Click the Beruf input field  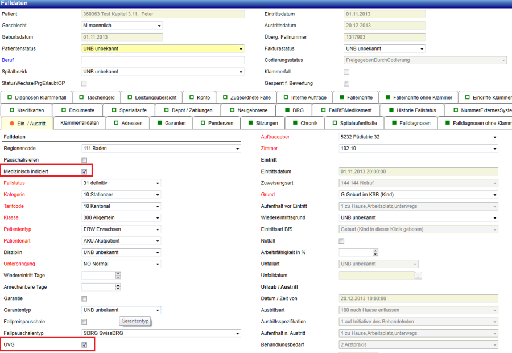click(x=163, y=60)
